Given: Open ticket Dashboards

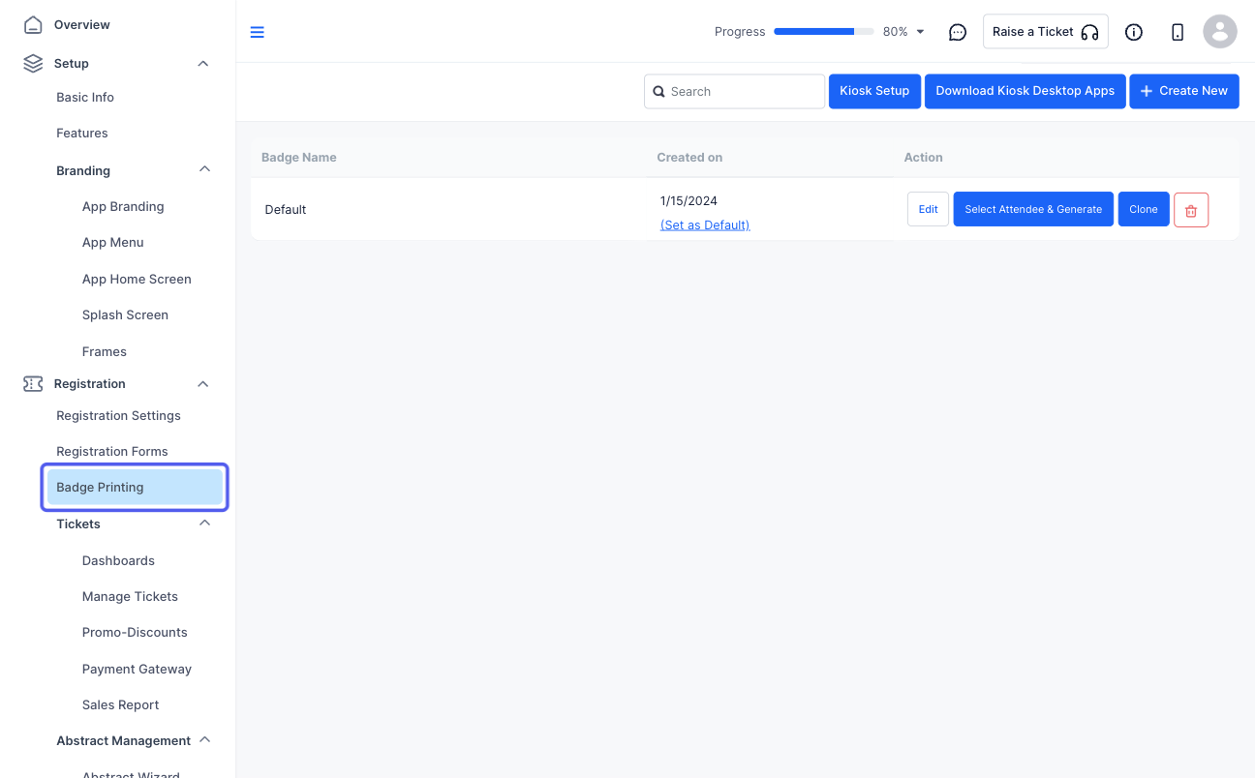Looking at the screenshot, I should (118, 561).
